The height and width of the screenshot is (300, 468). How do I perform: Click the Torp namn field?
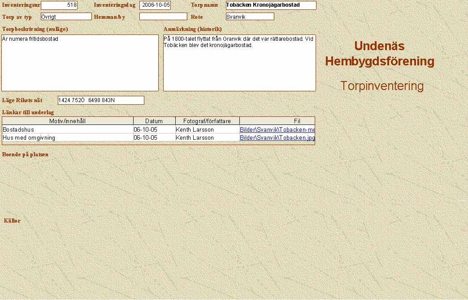pyautogui.click(x=271, y=5)
